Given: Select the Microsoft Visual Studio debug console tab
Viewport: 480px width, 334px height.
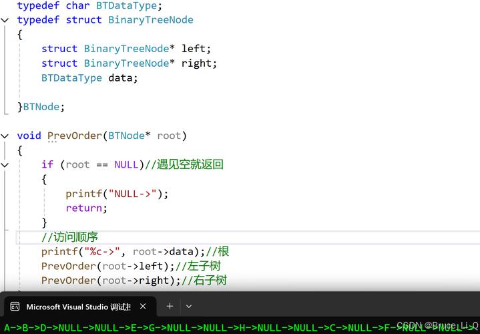Looking at the screenshot, I should [x=79, y=307].
